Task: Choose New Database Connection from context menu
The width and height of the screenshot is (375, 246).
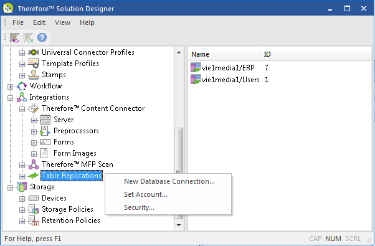Action: tap(168, 181)
